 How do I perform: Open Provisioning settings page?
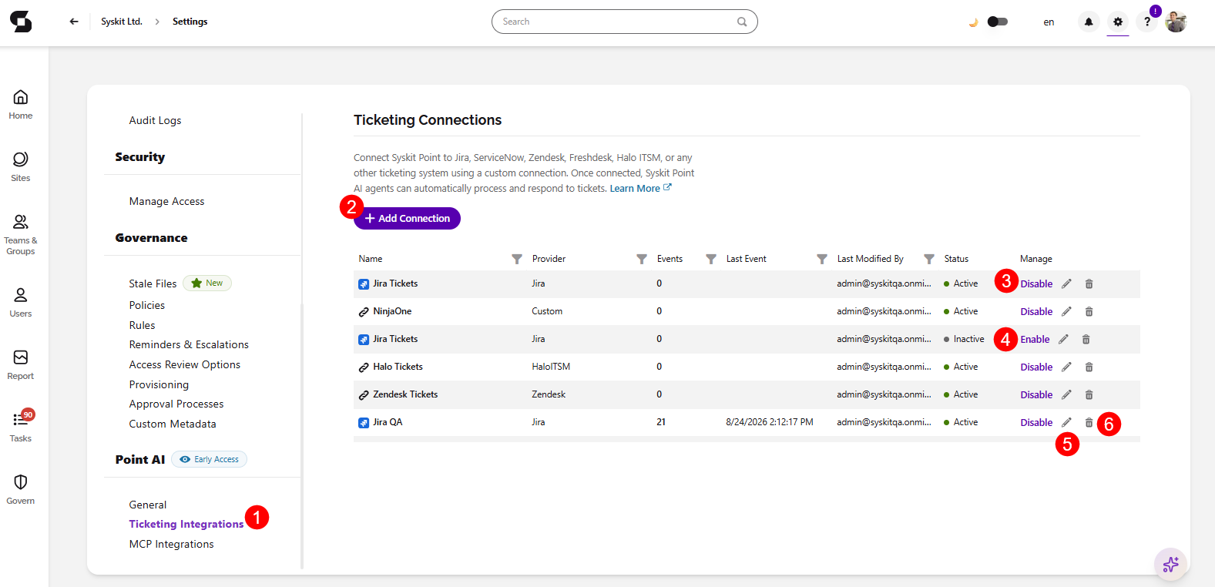pos(159,384)
